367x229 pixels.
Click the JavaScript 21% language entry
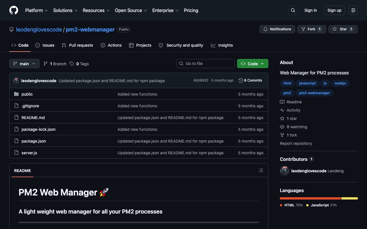point(321,205)
